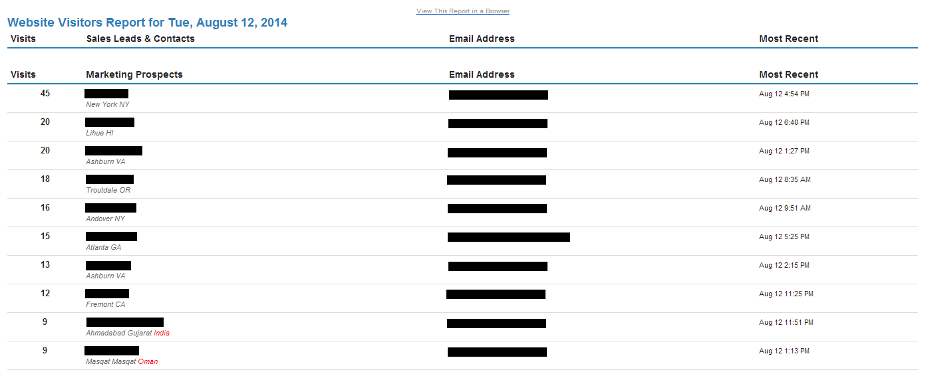Open the redacted prospect name for Andover NY
The height and width of the screenshot is (370, 926).
(111, 208)
